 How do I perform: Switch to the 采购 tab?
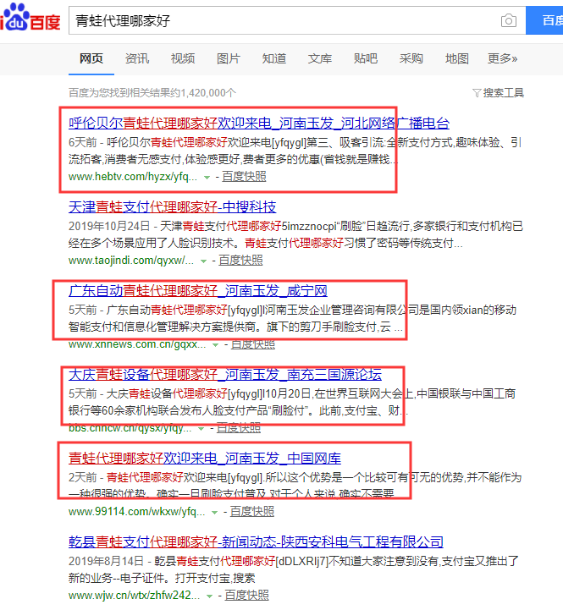(411, 58)
